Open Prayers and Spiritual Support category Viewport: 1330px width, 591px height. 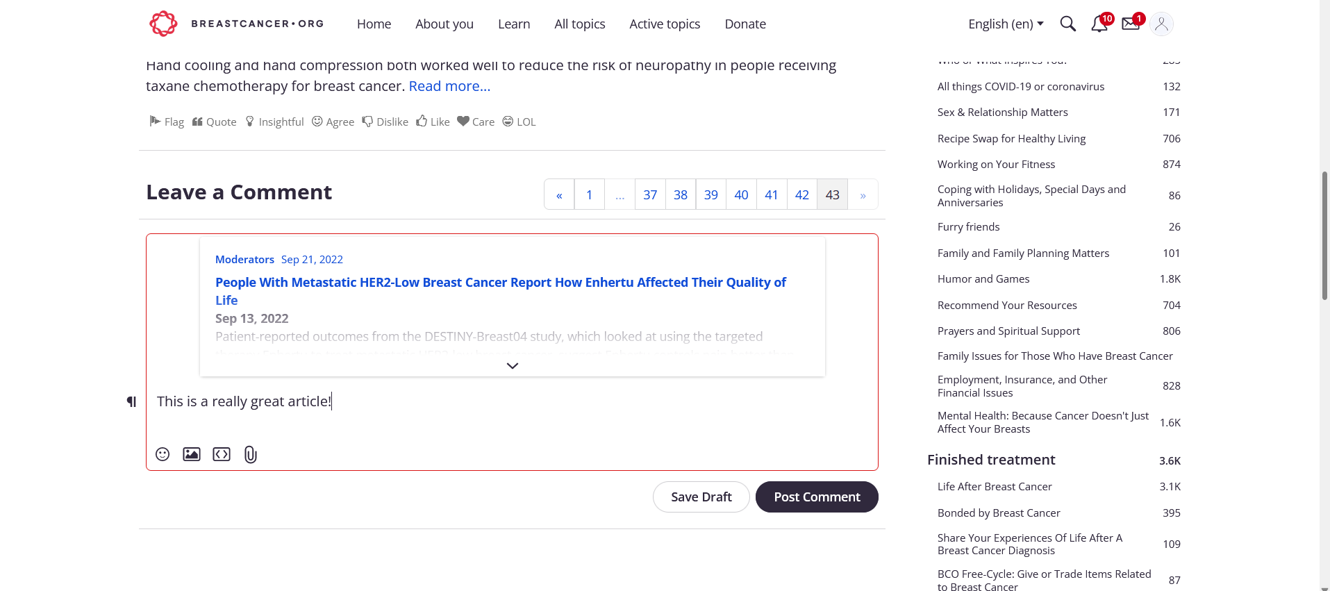click(1008, 331)
